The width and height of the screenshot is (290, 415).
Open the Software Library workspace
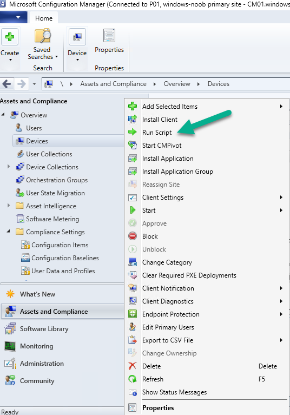point(44,329)
